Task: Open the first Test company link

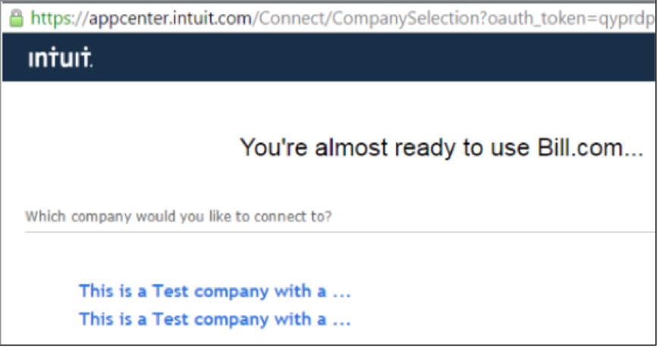Action: coord(215,291)
